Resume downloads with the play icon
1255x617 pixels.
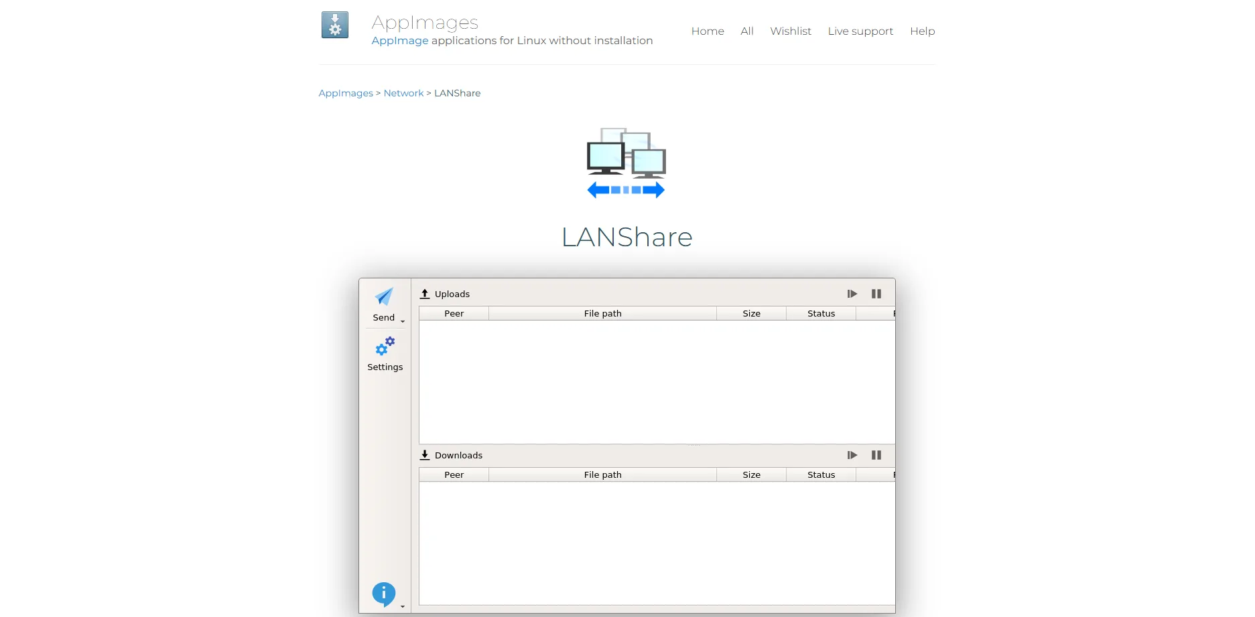[x=852, y=455]
